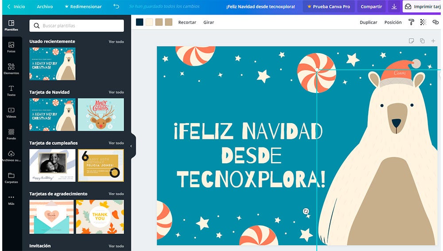Open the Fotos sidebar tab
The image size is (443, 251).
[12, 47]
